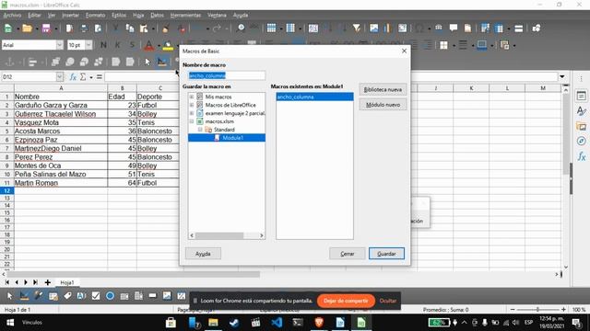590x331 pixels.
Task: Click the Find and Replace magnifier icon
Action: tap(241, 28)
